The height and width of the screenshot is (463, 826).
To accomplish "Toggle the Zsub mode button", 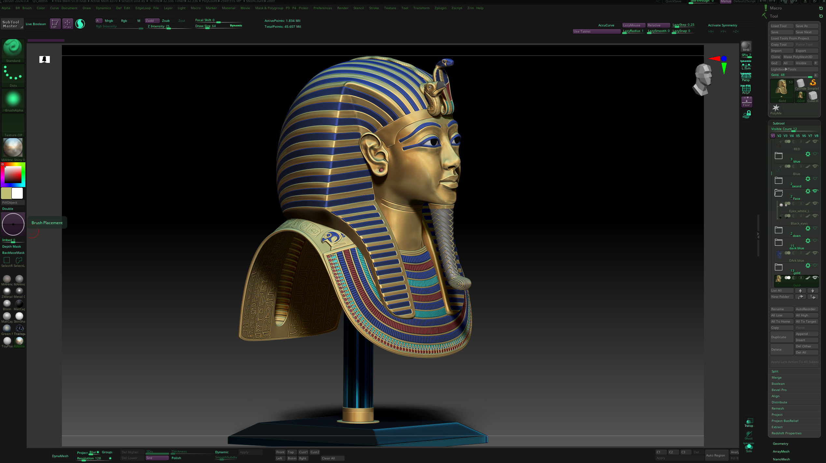I will 166,21.
